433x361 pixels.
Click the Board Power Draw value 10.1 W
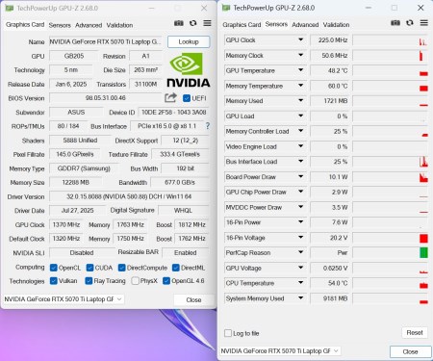click(x=330, y=177)
